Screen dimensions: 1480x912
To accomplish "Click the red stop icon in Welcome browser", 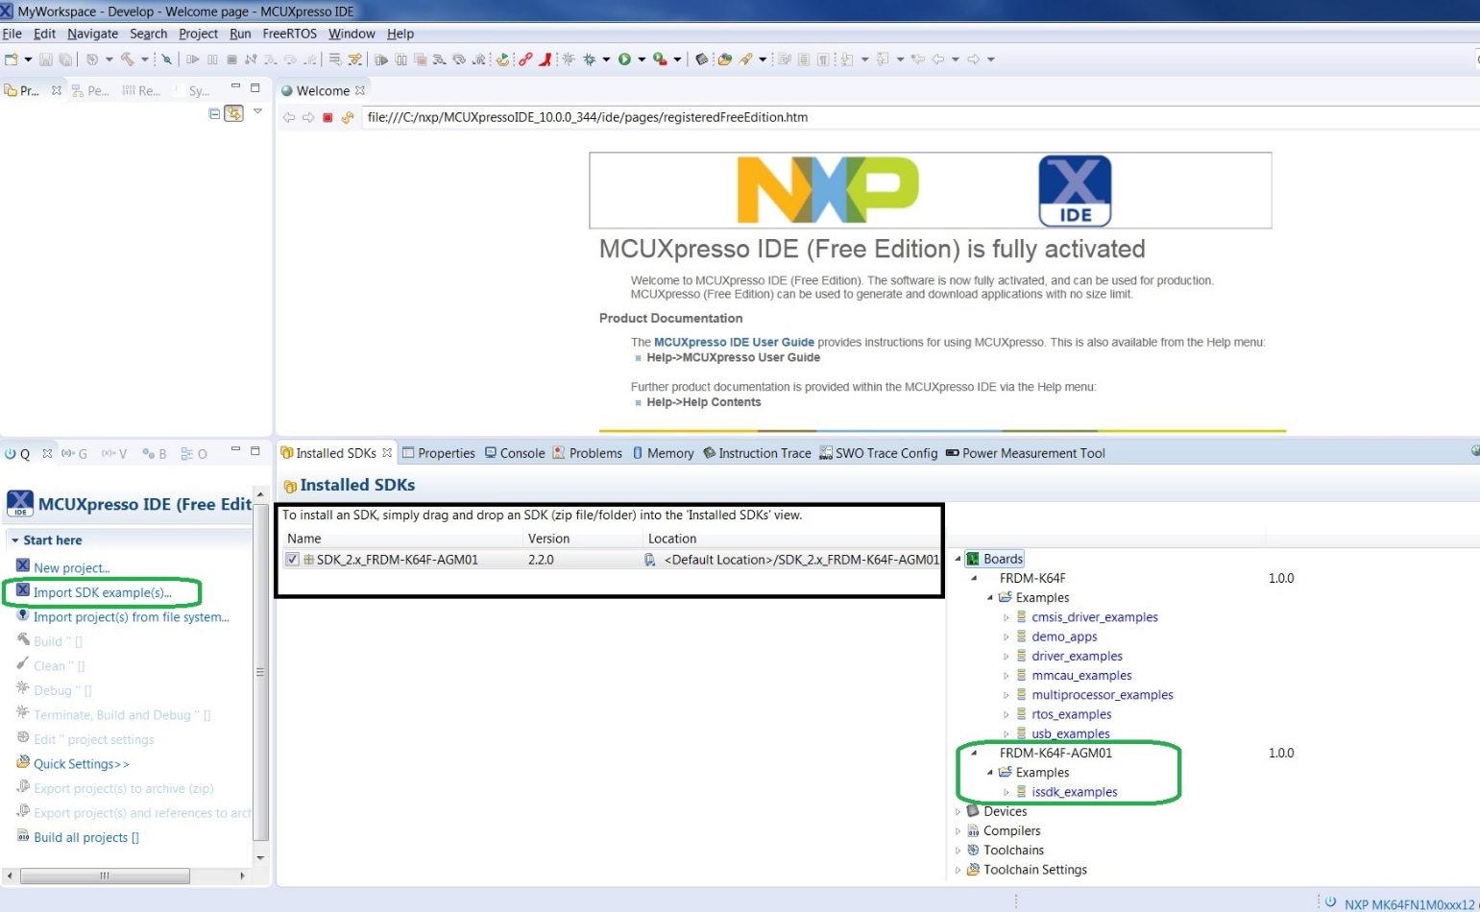I will click(328, 118).
